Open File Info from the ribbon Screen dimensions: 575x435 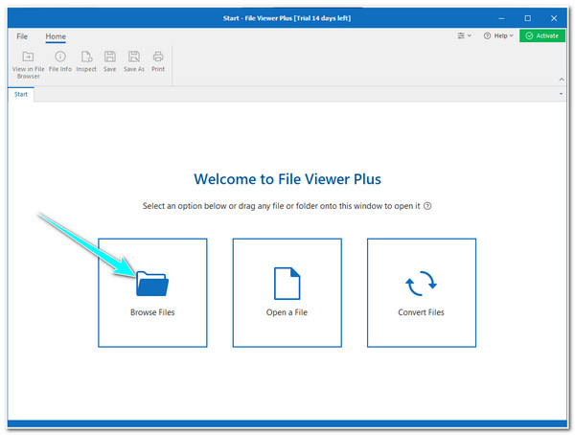(x=60, y=61)
